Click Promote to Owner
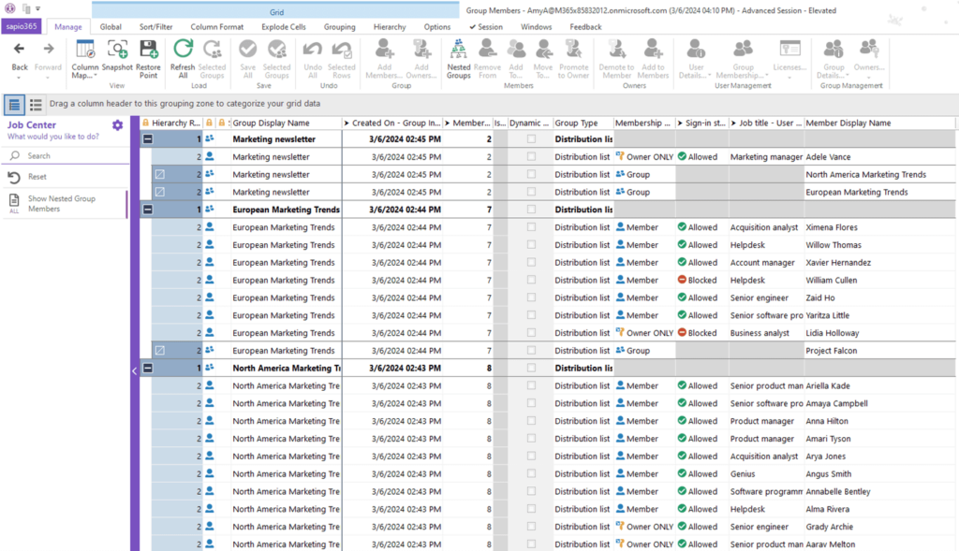 pyautogui.click(x=574, y=59)
